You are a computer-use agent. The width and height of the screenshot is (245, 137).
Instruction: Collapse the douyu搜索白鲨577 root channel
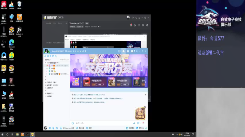pyautogui.click(x=46, y=63)
